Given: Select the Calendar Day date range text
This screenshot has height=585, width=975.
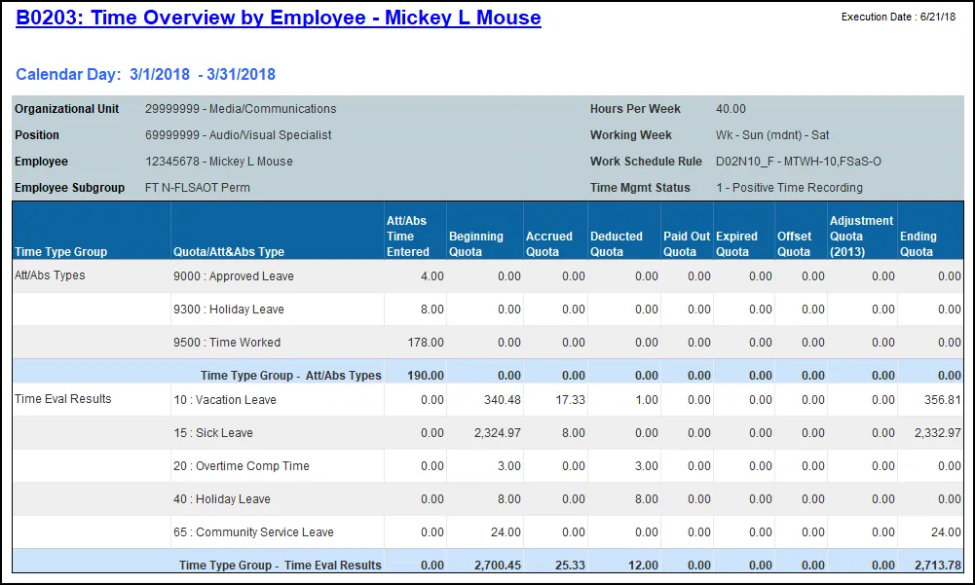Looking at the screenshot, I should (x=146, y=75).
